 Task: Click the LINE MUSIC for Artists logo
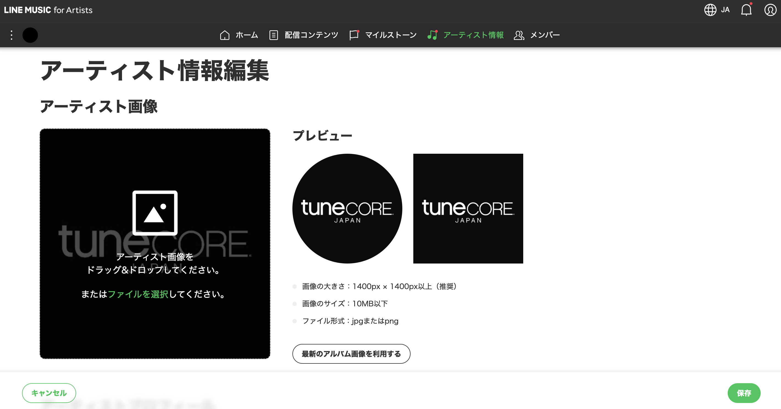(48, 10)
